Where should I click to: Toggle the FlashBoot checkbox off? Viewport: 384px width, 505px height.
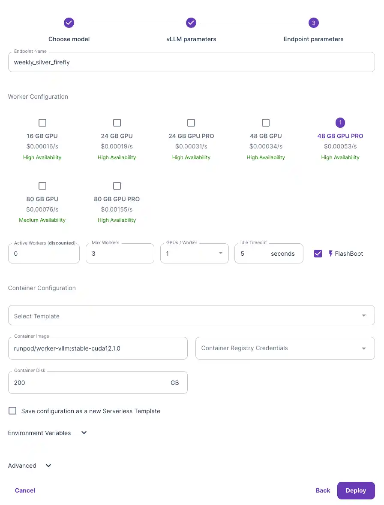318,254
